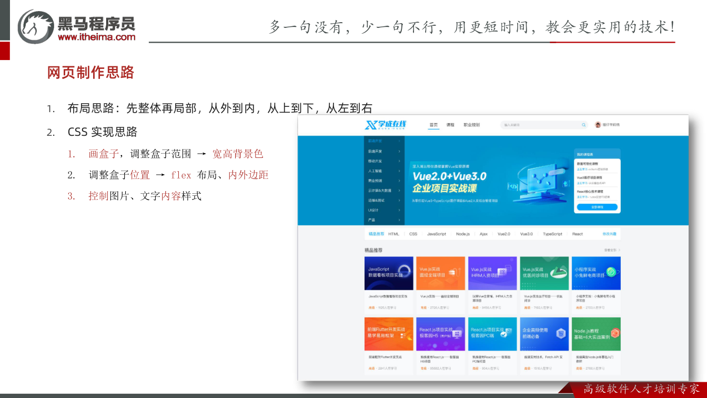Select the CSS recommendation link
Image resolution: width=707 pixels, height=398 pixels.
(413, 234)
